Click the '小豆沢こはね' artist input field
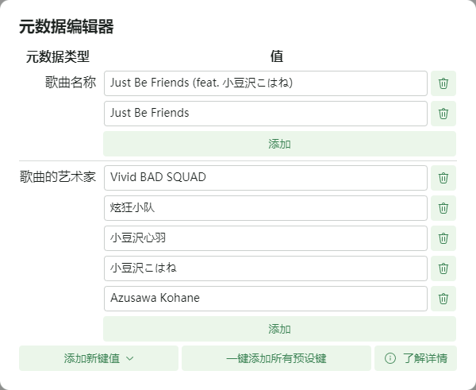The width and height of the screenshot is (476, 390). 265,268
